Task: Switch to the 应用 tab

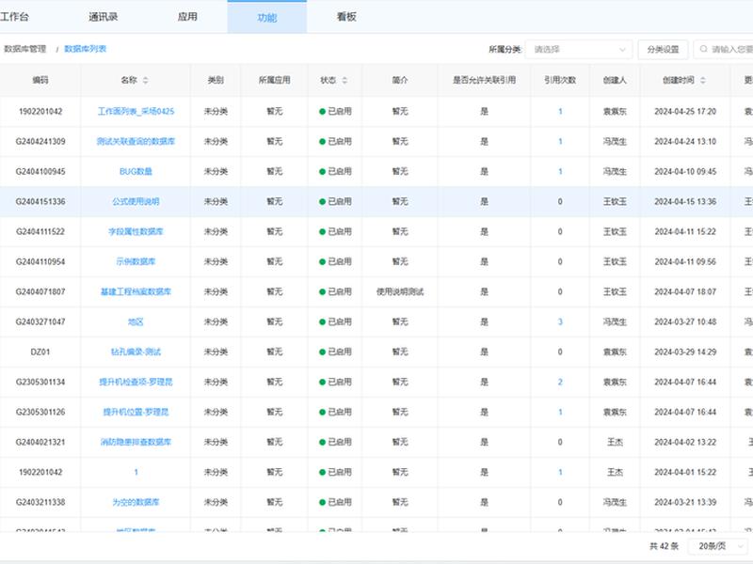Action: coord(187,17)
